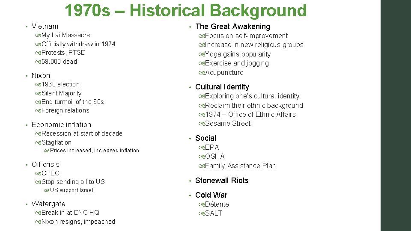Select the "Social" heading
The image size is (411, 231).
pyautogui.click(x=205, y=138)
